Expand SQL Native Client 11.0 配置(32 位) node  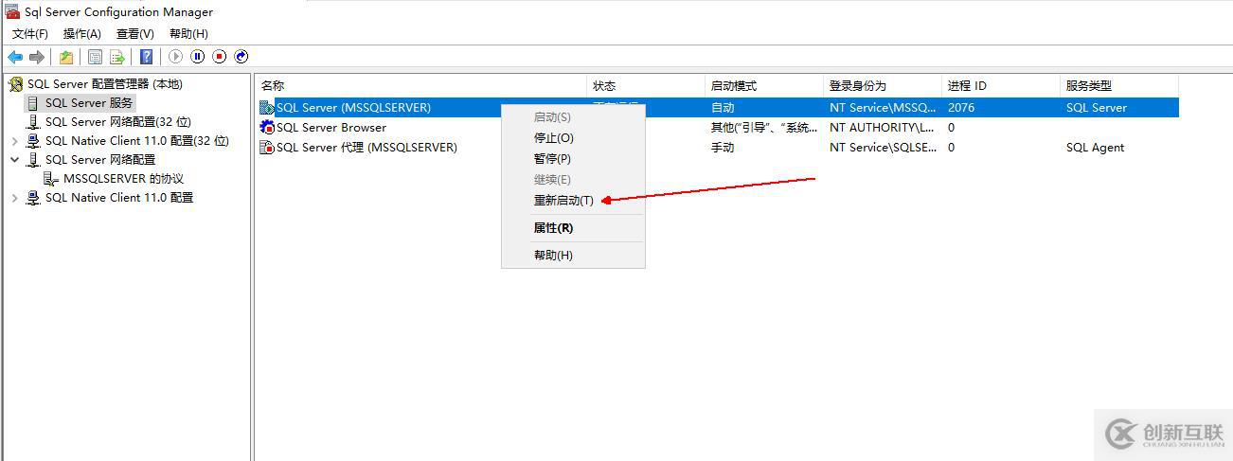14,141
